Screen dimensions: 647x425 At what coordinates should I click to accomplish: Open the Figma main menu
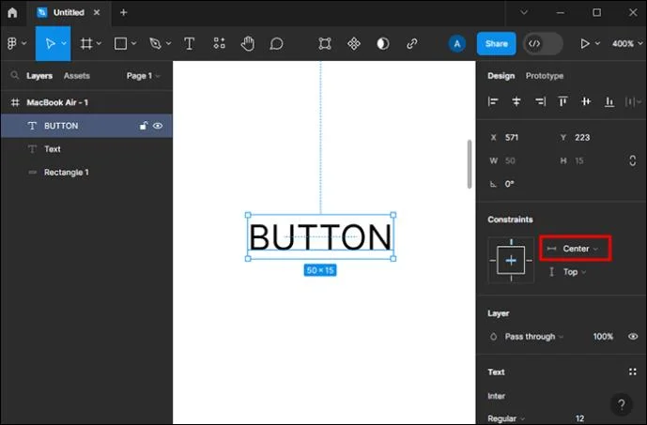(x=12, y=43)
